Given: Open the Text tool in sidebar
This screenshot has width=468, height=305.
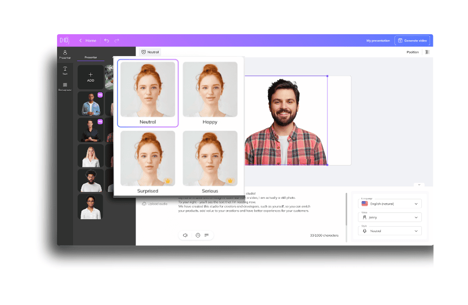Looking at the screenshot, I should tap(65, 71).
